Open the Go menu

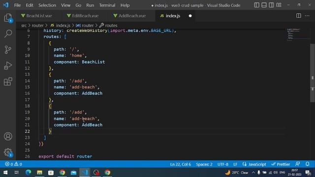tap(78, 5)
